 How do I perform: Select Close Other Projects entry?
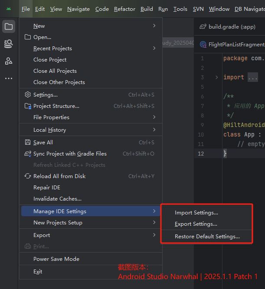(91, 82)
